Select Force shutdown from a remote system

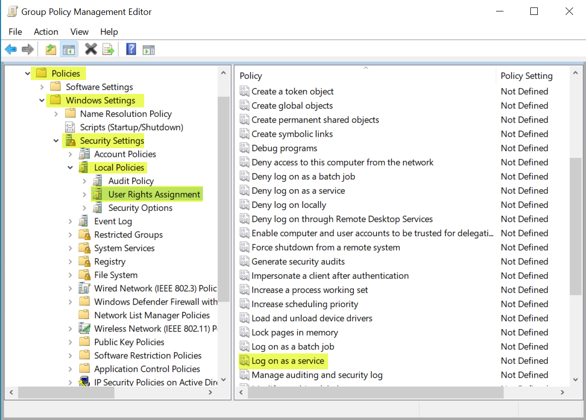point(326,248)
